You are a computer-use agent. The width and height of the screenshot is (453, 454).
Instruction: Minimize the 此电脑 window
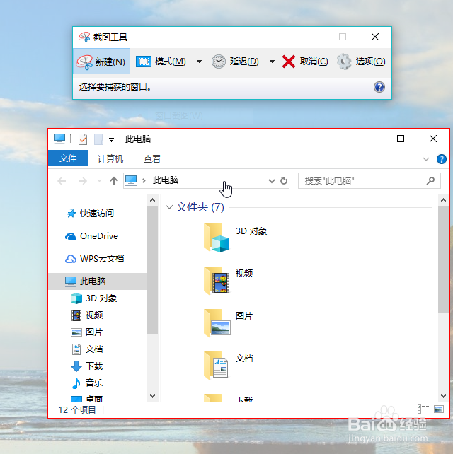369,139
